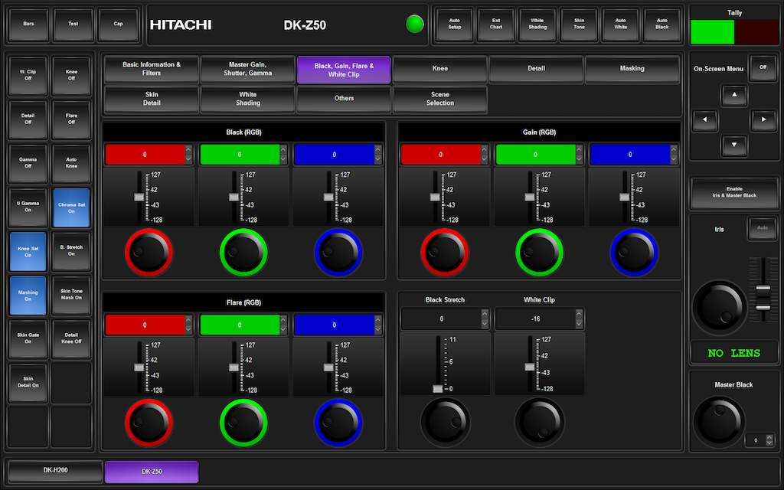
Task: Turn the On-Screen Menu Off button
Action: (763, 67)
